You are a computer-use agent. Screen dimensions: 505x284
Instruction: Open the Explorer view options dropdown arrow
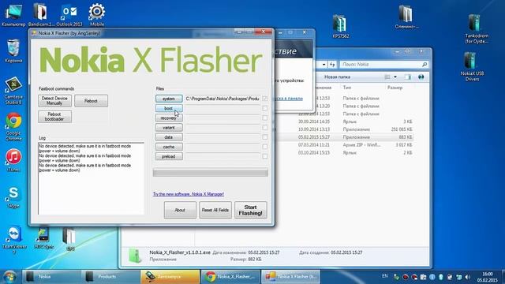pyautogui.click(x=395, y=77)
